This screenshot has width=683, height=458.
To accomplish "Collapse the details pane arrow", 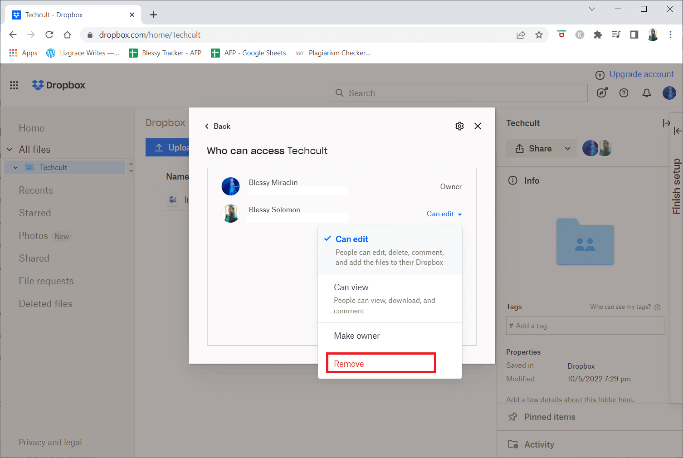I will pyautogui.click(x=666, y=123).
